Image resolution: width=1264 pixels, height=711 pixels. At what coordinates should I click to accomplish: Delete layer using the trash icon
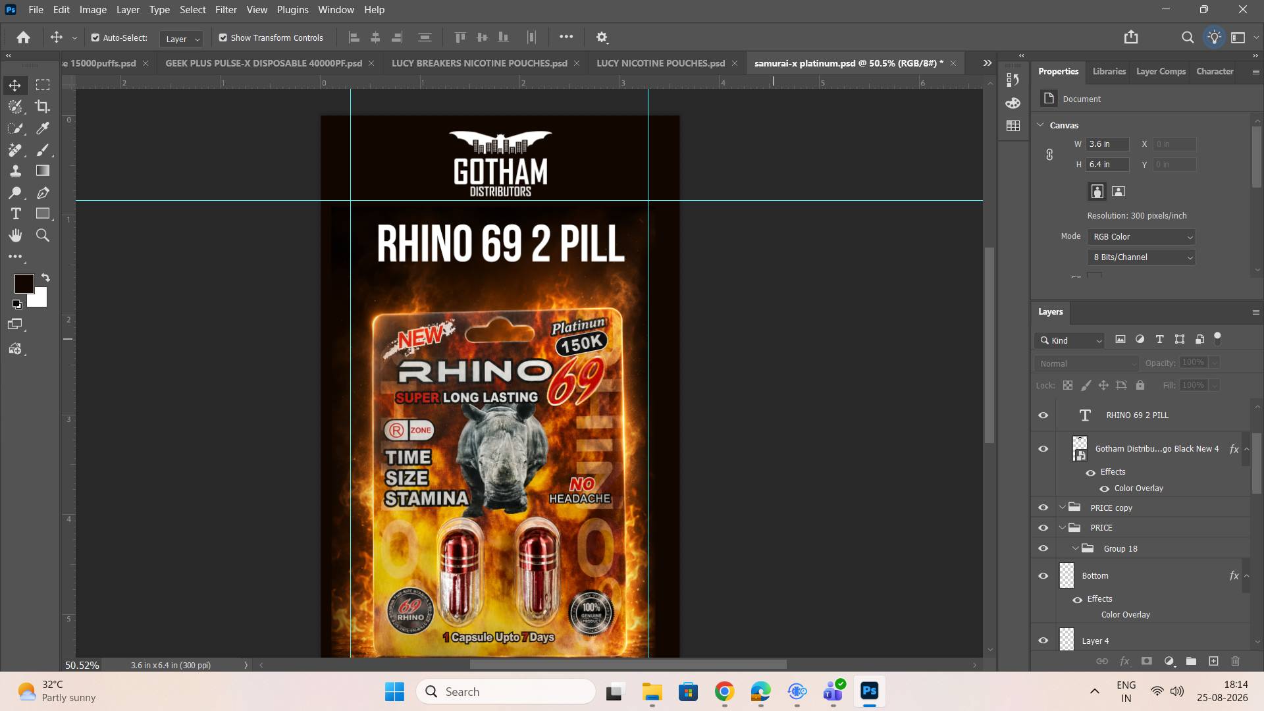[1235, 661]
